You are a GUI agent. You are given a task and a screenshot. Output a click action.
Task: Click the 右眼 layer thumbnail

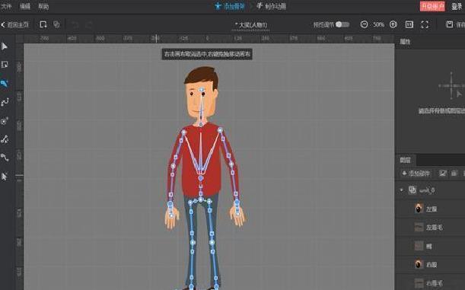(419, 264)
